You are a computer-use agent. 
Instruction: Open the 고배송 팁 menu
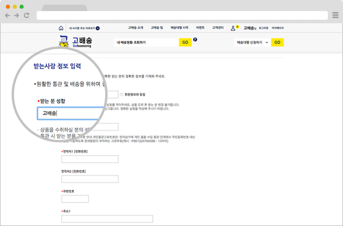tap(157, 28)
